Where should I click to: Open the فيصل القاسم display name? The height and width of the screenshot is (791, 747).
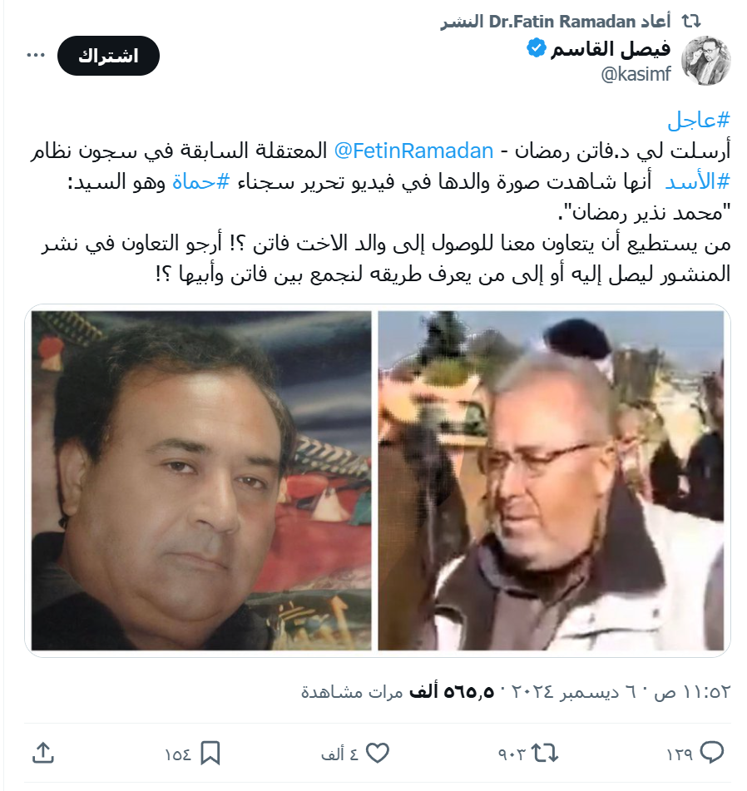tap(611, 49)
